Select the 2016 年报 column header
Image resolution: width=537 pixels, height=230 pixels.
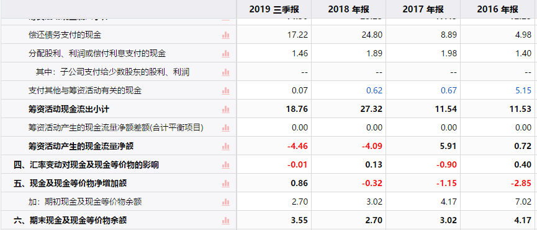pyautogui.click(x=498, y=9)
